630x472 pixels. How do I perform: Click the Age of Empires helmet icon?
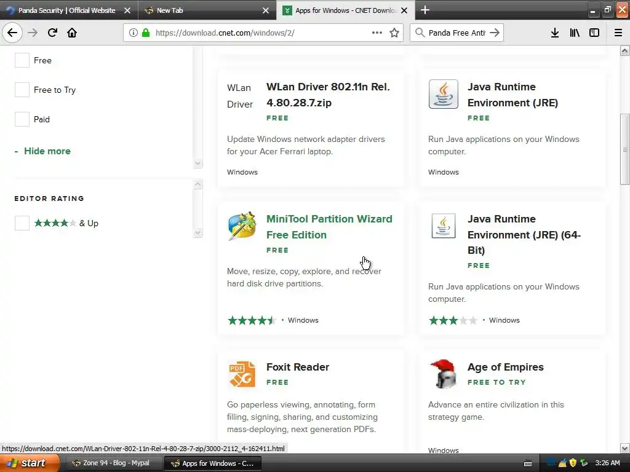coord(444,374)
